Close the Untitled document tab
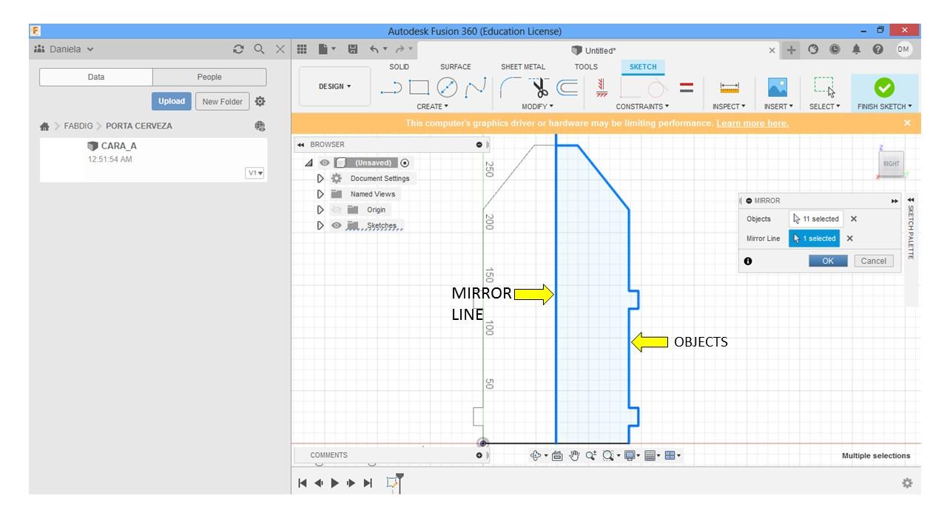This screenshot has width=947, height=532. 772,50
